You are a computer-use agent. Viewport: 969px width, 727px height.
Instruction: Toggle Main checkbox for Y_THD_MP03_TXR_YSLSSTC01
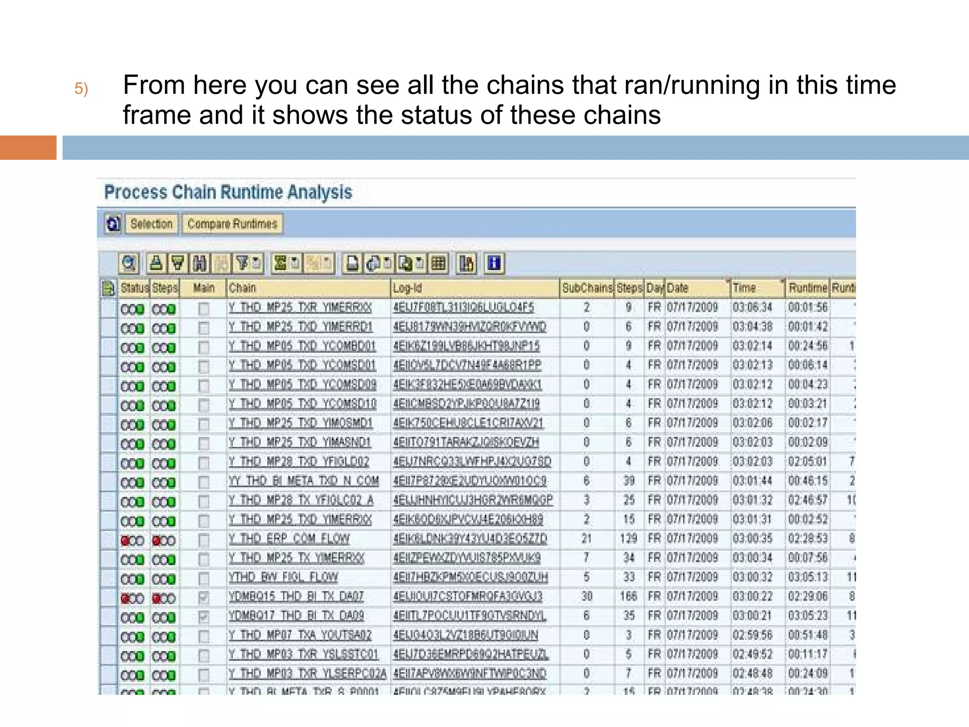point(203,656)
